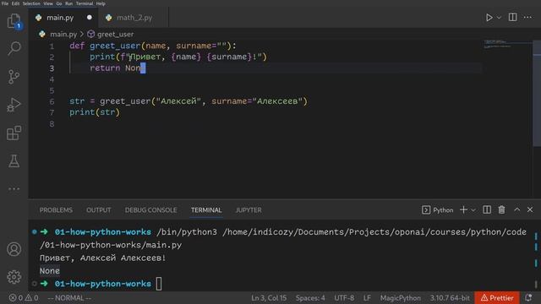Open the Terminal menu
This screenshot has height=304, width=541.
pos(85,3)
